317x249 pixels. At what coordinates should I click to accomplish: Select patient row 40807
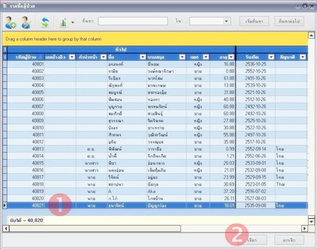(x=155, y=106)
